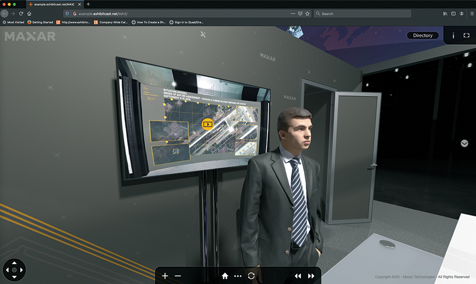Screen dimensions: 476x284
Task: Pan right using the navigation pad arrow
Action: (x=21, y=270)
